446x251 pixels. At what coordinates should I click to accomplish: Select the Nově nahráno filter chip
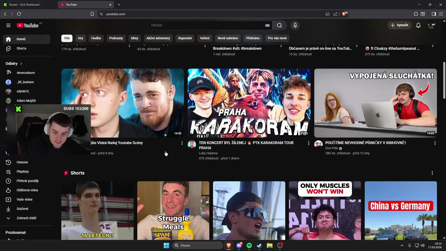click(x=228, y=38)
